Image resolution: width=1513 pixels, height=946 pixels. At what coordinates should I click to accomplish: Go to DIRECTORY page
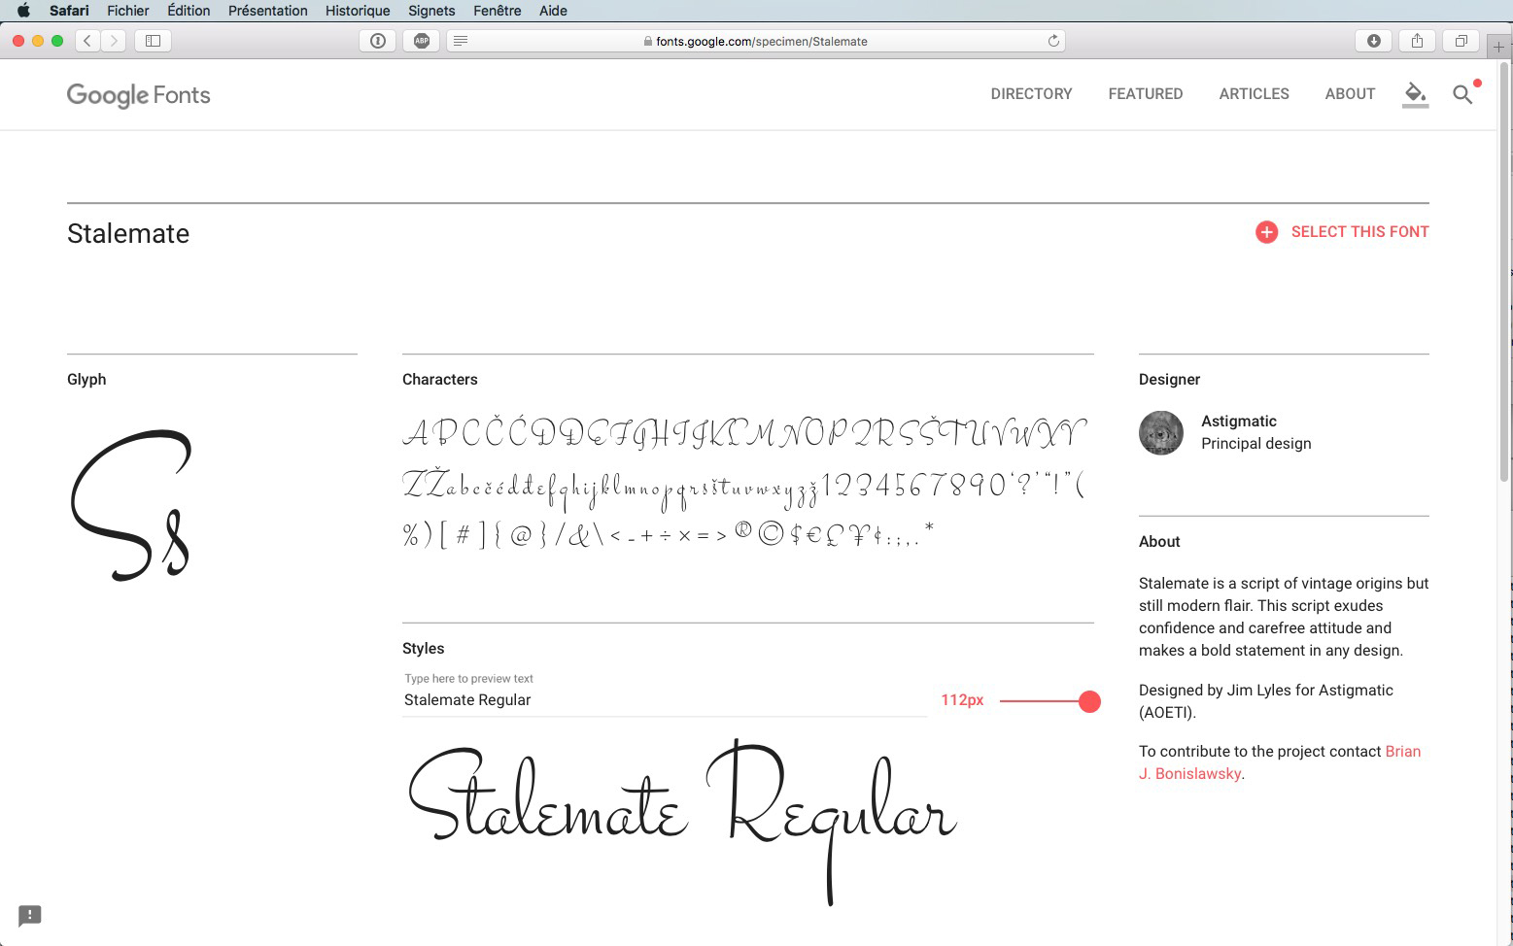coord(1031,94)
